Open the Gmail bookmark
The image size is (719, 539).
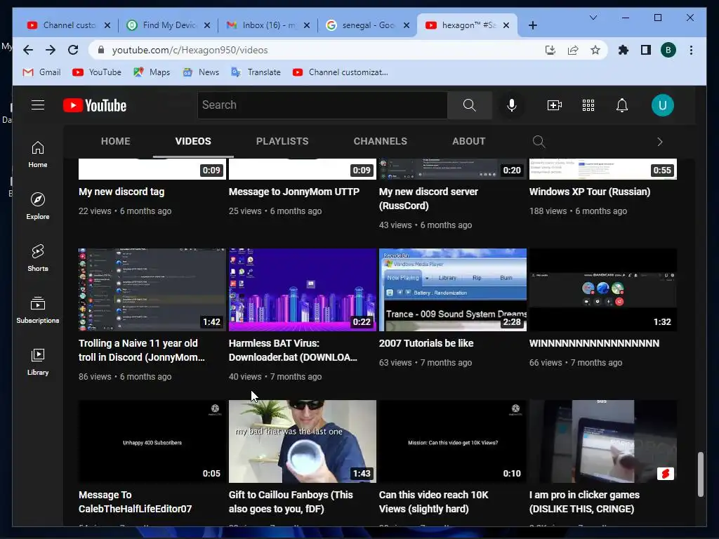tap(41, 72)
